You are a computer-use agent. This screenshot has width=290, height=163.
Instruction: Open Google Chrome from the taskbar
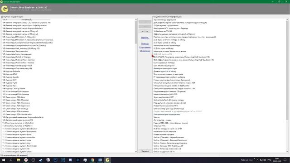coord(92,160)
